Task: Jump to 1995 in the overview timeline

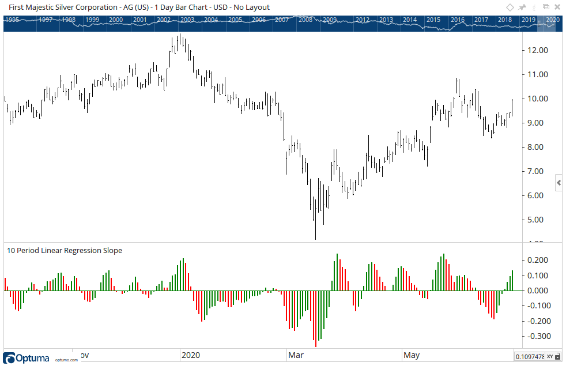Action: (x=12, y=20)
